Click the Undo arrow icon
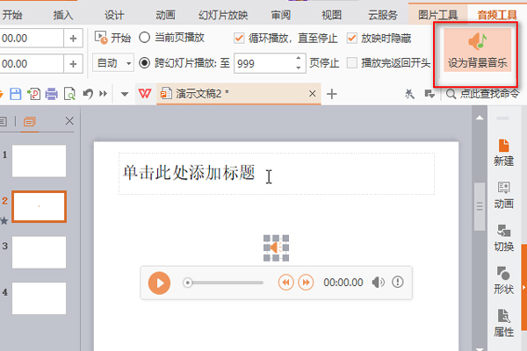 [88, 94]
